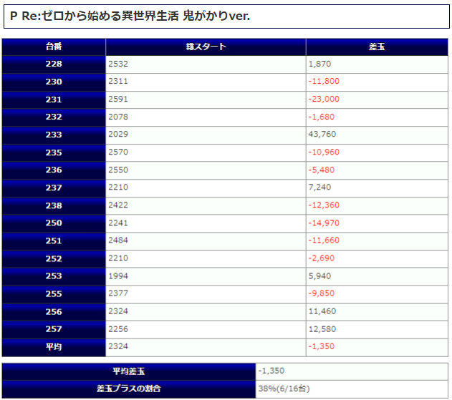The height and width of the screenshot is (400, 452).
Task: Click start count 1994
Action: click(x=118, y=276)
